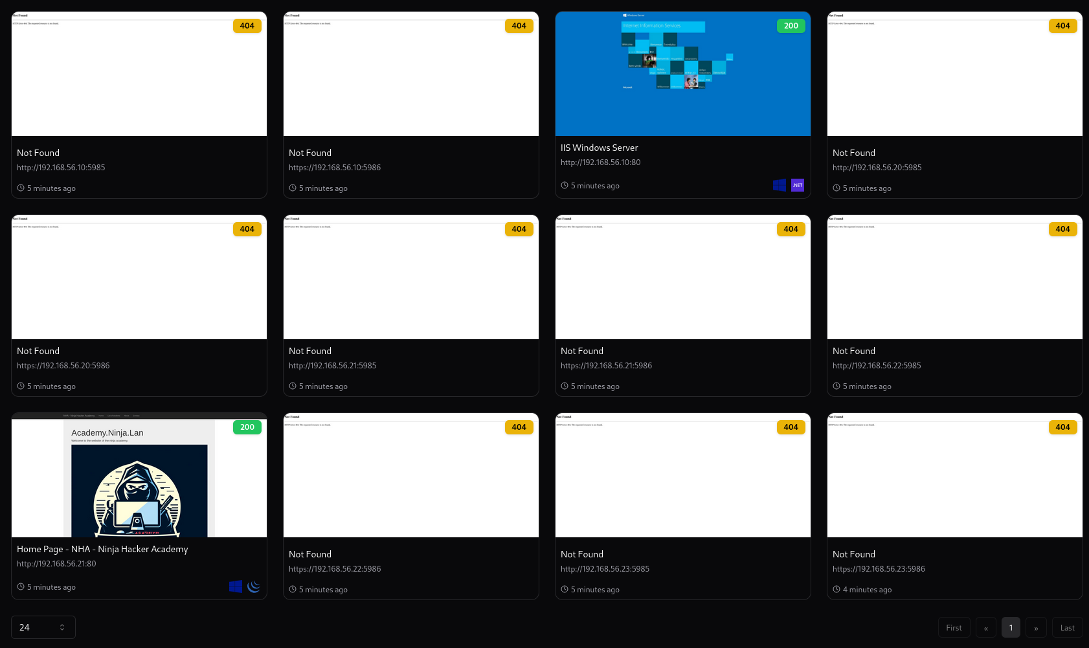Screen dimensions: 1089x648
Task: Click the URL http://192.168.56.21:5985
Action: 332,366
